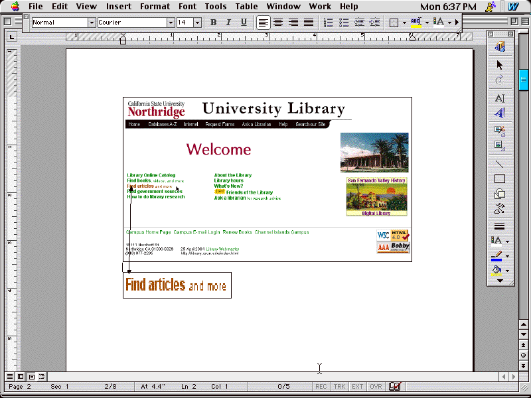Select the Select Objects arrow tool
531x398 pixels.
click(x=500, y=64)
